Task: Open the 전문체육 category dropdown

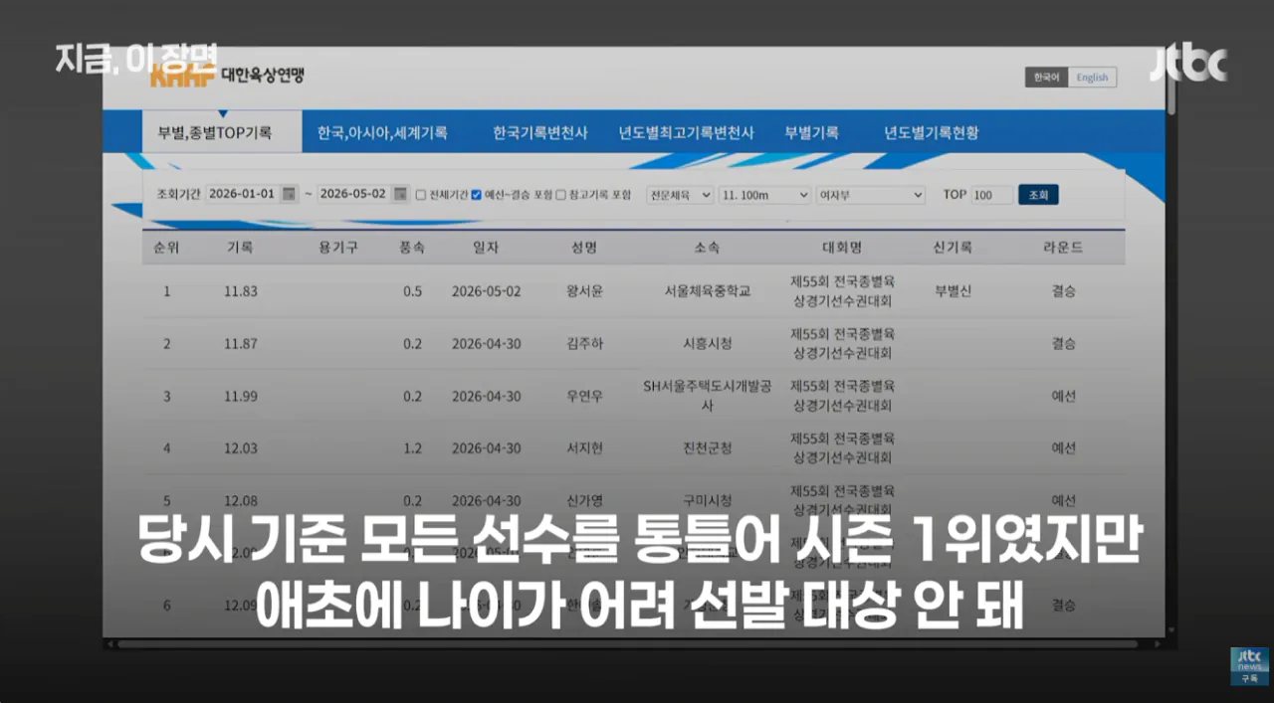Action: [680, 195]
